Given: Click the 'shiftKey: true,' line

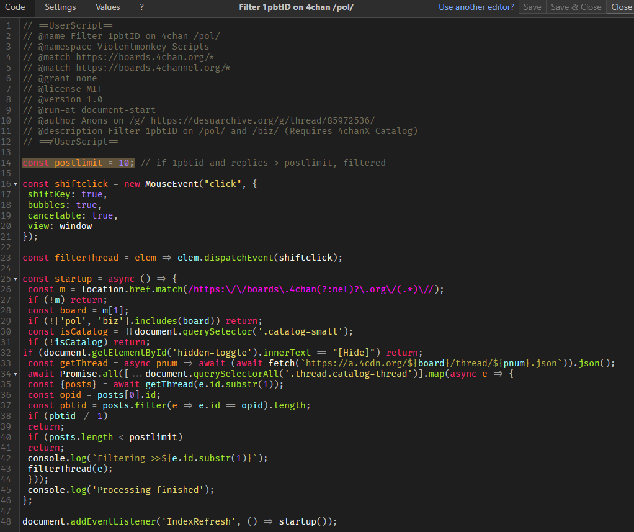Looking at the screenshot, I should tap(68, 194).
